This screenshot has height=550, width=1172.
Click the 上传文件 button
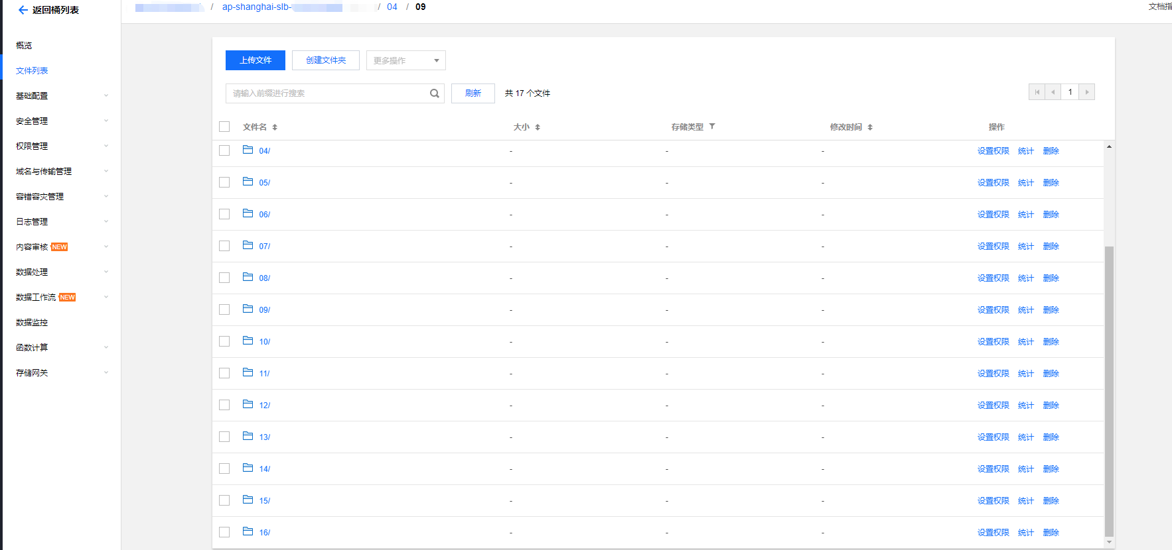256,60
